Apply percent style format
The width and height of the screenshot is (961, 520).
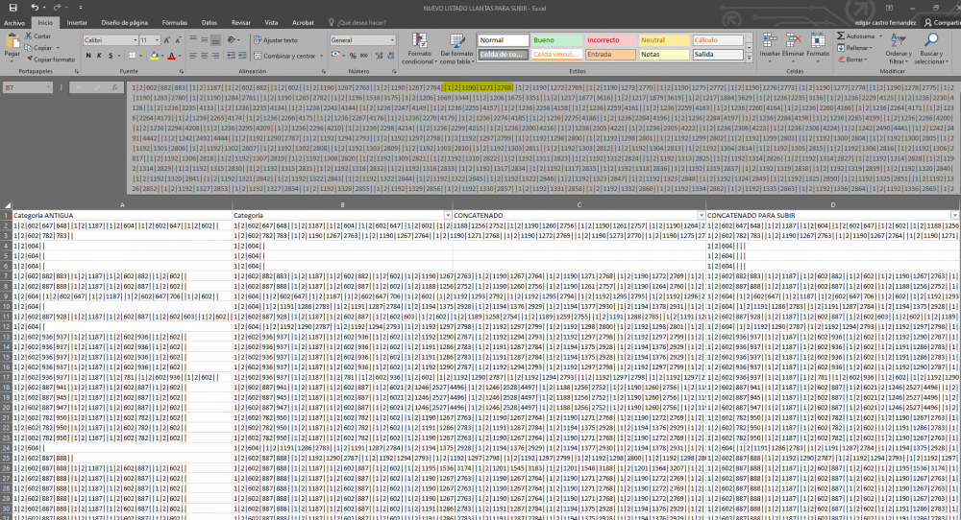353,56
